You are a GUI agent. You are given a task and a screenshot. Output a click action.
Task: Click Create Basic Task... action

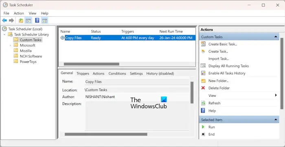pos(223,44)
